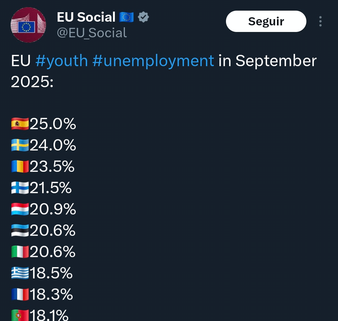Open the @EU_Social handle link
338x321 pixels.
click(x=92, y=33)
